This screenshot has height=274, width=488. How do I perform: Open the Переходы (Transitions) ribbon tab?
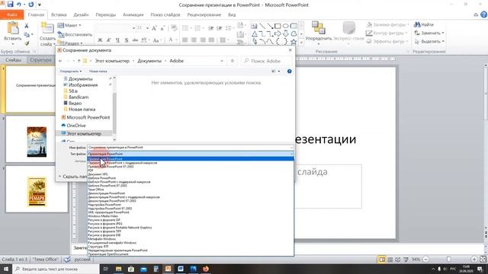(105, 14)
